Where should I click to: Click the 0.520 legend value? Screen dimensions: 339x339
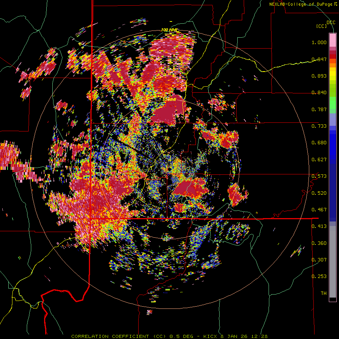(319, 193)
